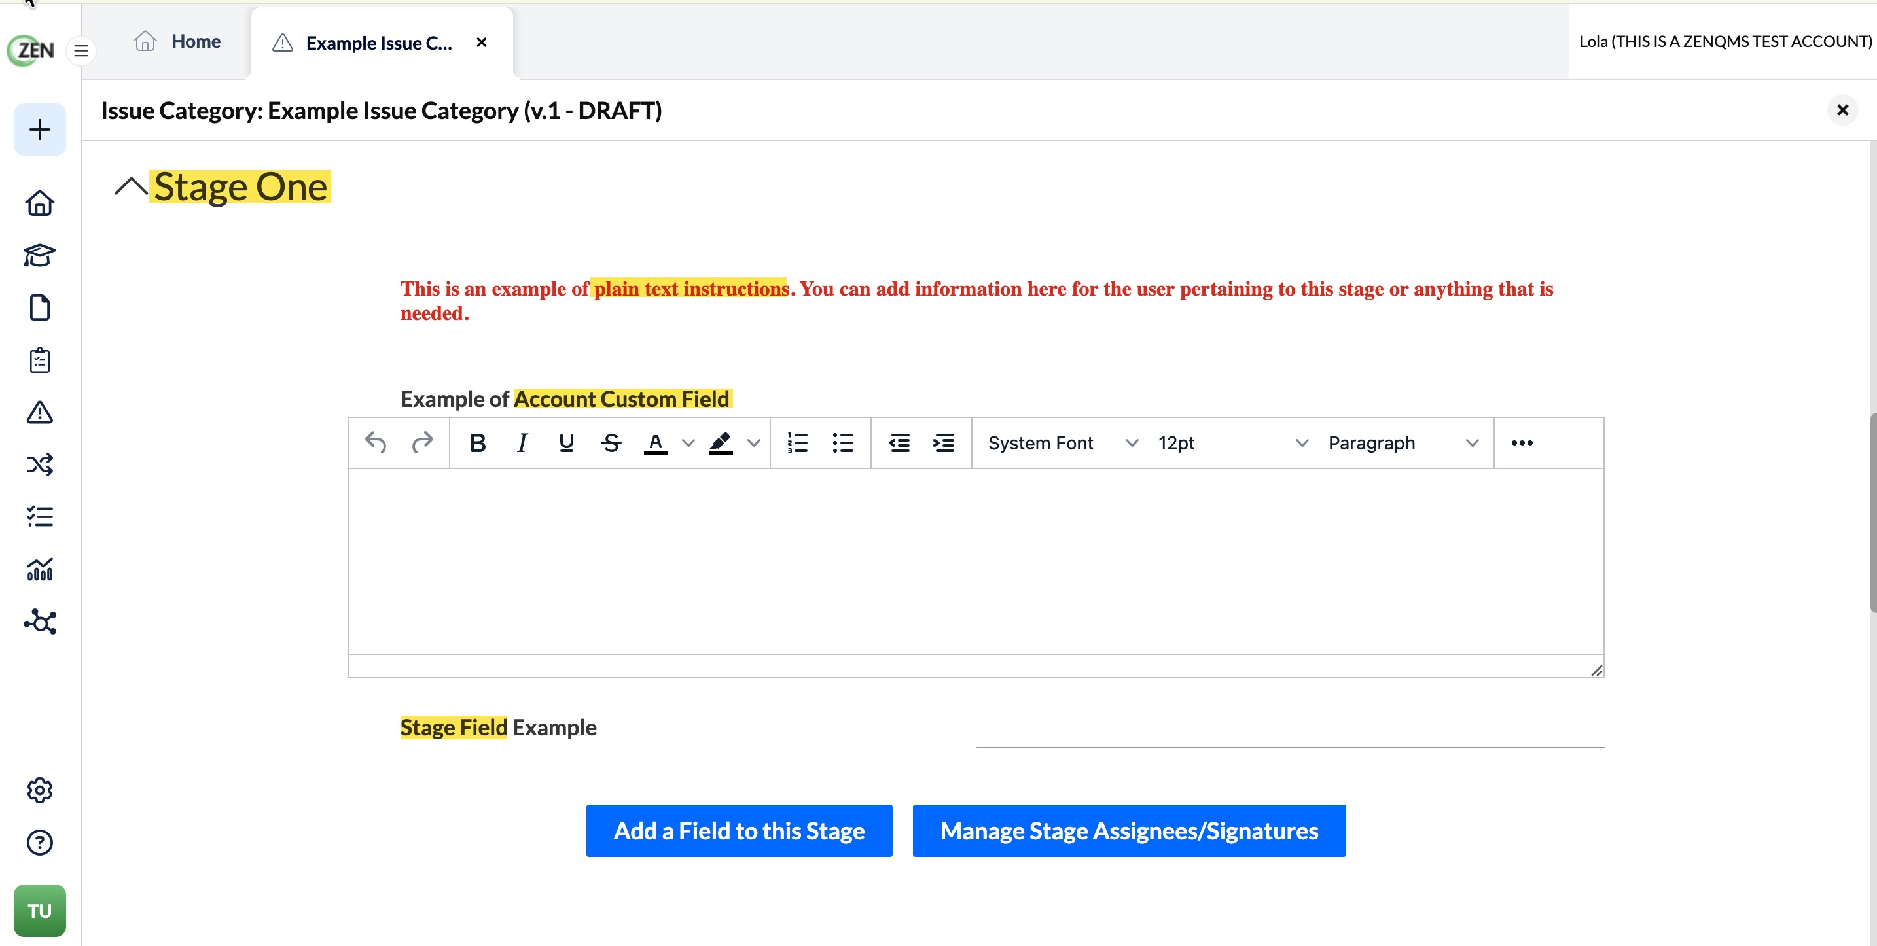Open the documents page icon
Screen dimensions: 1877x946
(40, 308)
